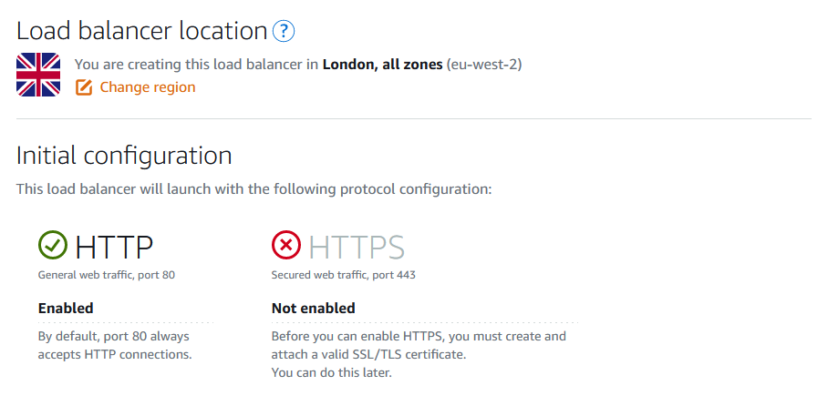Select the greyed-out HTTPS protocol heading

[357, 247]
